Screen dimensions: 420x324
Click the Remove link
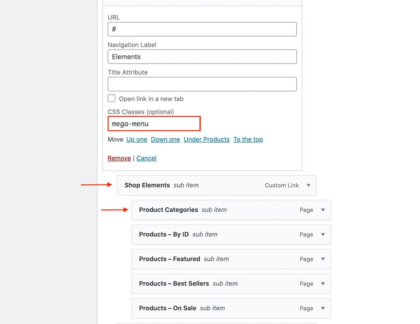click(119, 158)
